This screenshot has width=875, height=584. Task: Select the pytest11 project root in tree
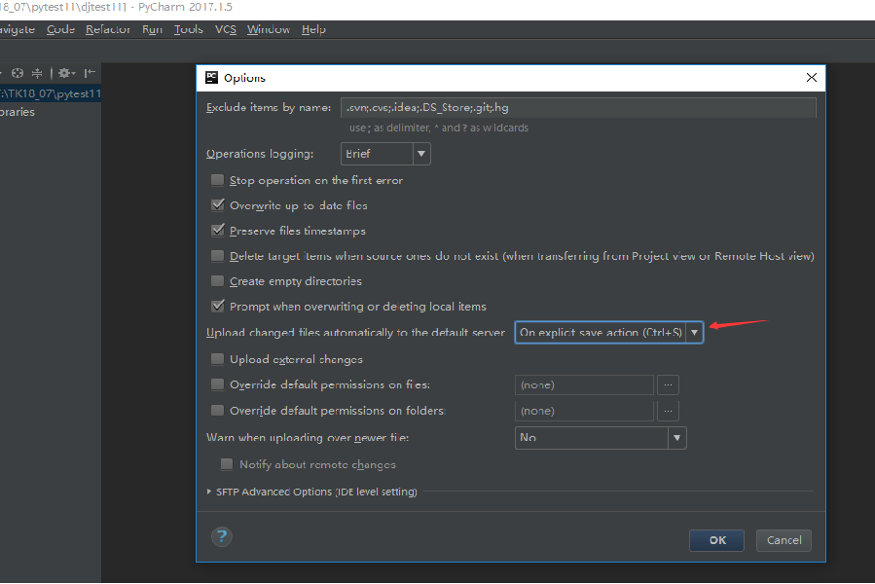tap(51, 93)
